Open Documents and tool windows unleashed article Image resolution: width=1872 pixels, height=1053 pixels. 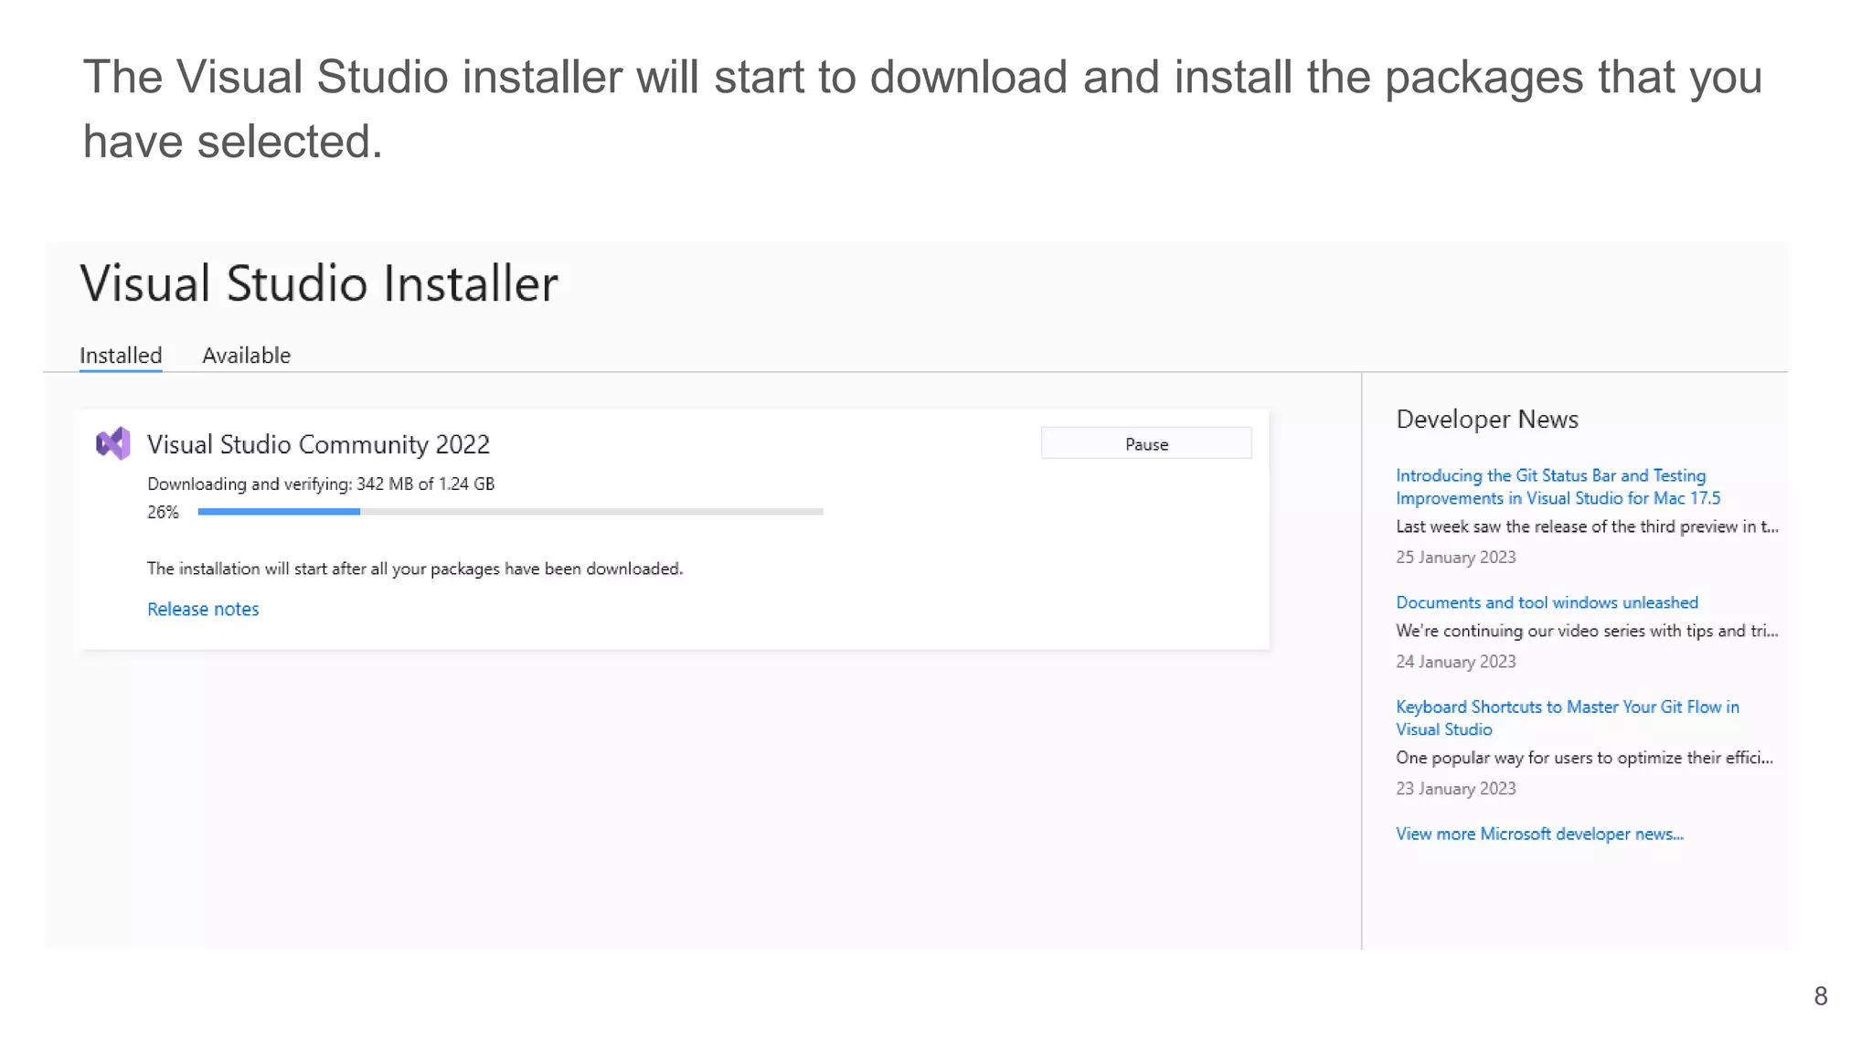1547,602
